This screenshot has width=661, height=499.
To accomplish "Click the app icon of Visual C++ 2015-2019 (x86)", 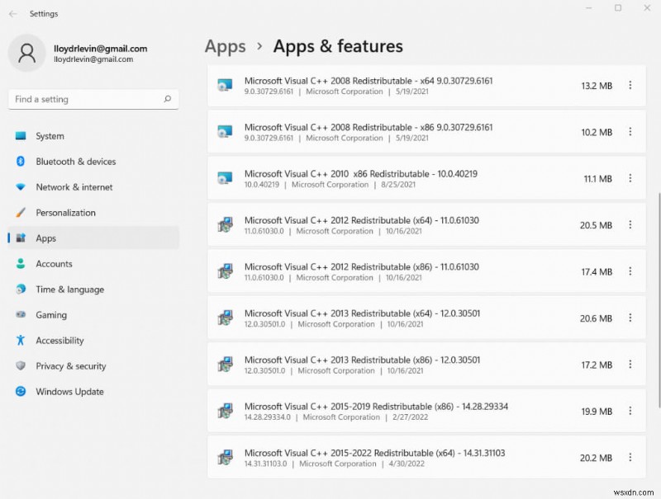I will [225, 411].
